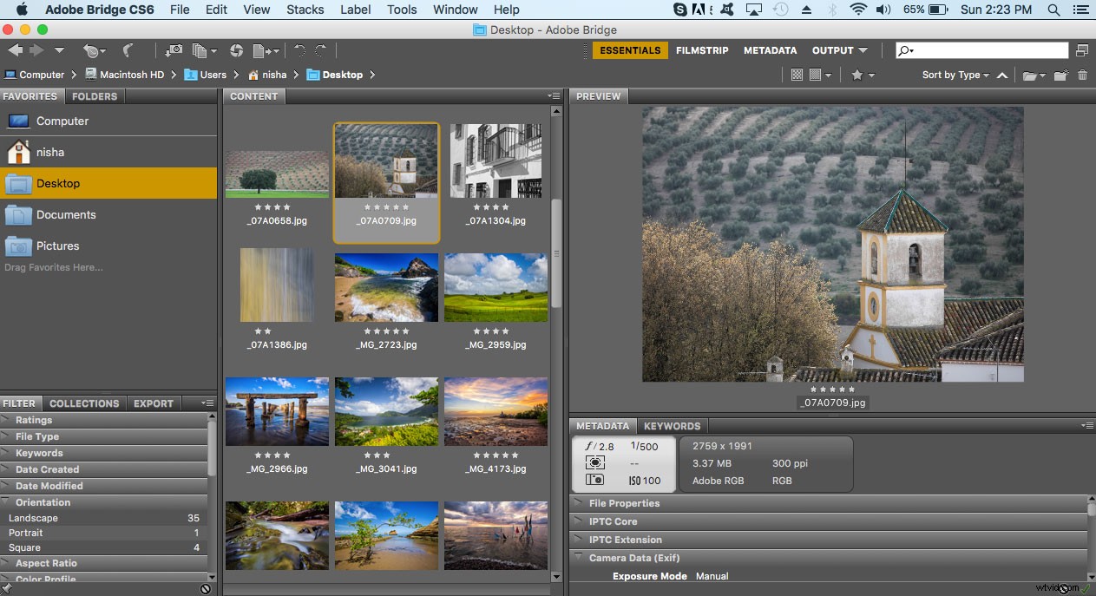The height and width of the screenshot is (596, 1096).
Task: Collapse the Camera Data (Exif) section
Action: click(x=577, y=558)
